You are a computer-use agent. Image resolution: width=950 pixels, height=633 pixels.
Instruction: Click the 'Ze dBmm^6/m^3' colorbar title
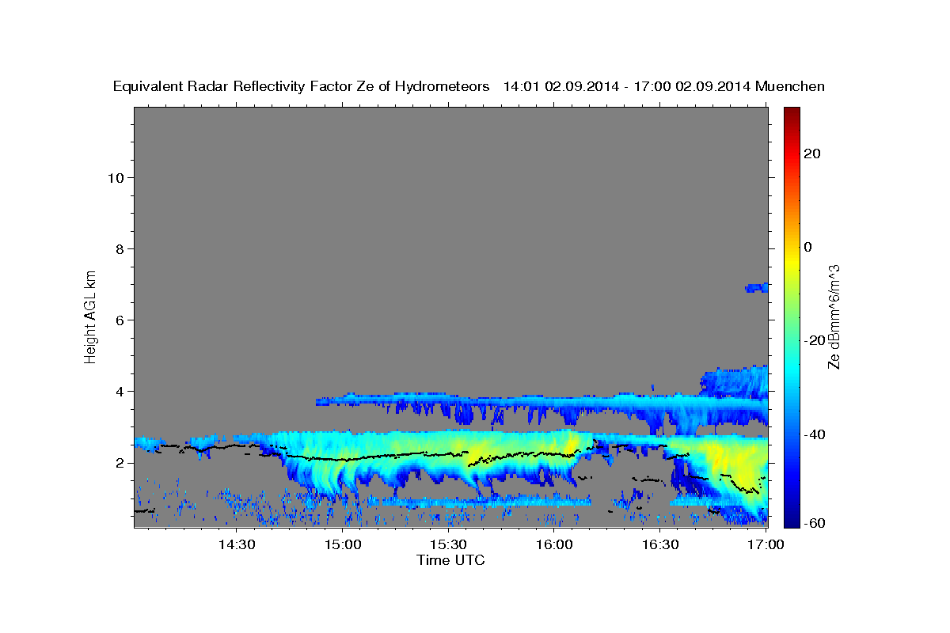834,316
